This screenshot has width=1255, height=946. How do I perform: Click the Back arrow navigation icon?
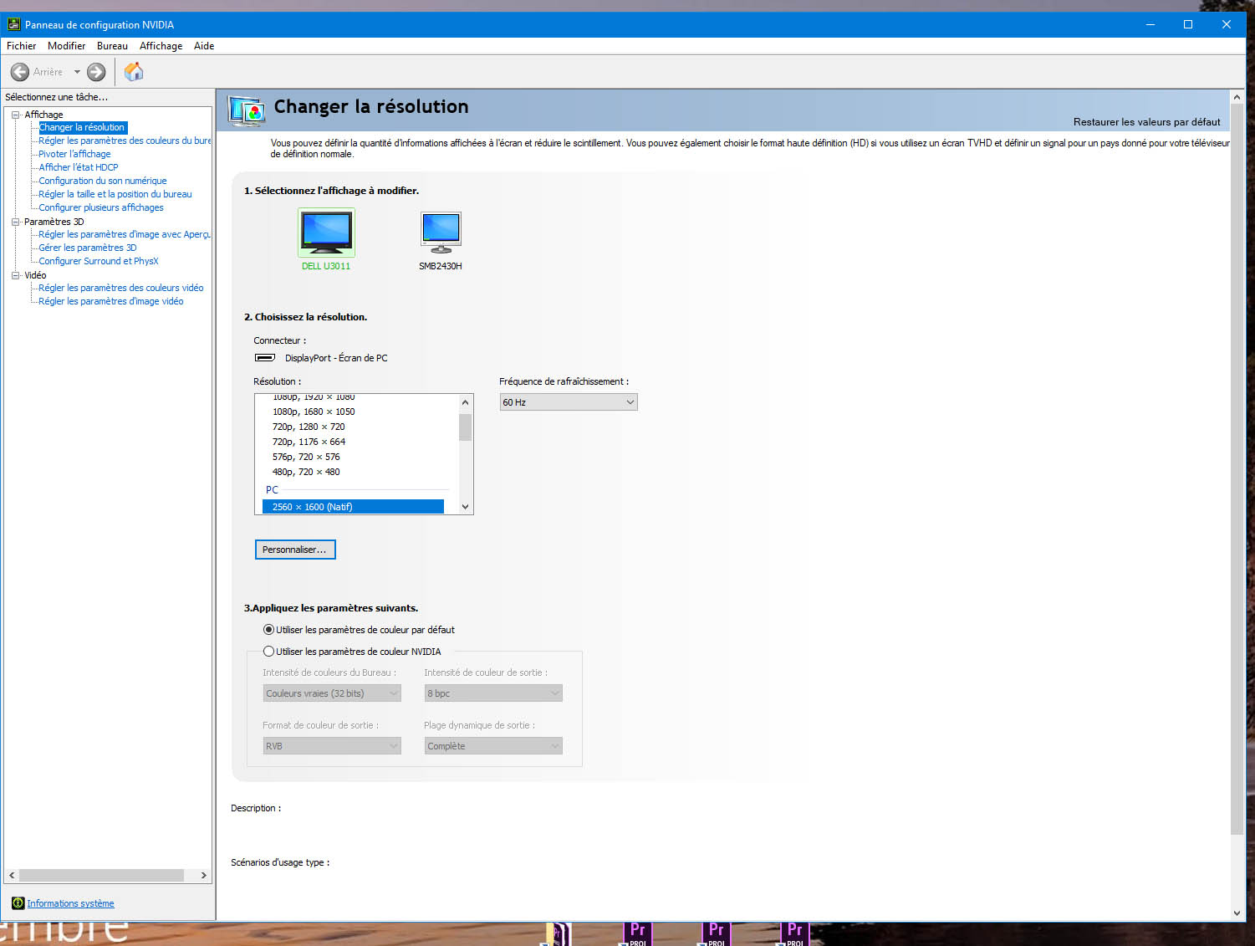[20, 72]
